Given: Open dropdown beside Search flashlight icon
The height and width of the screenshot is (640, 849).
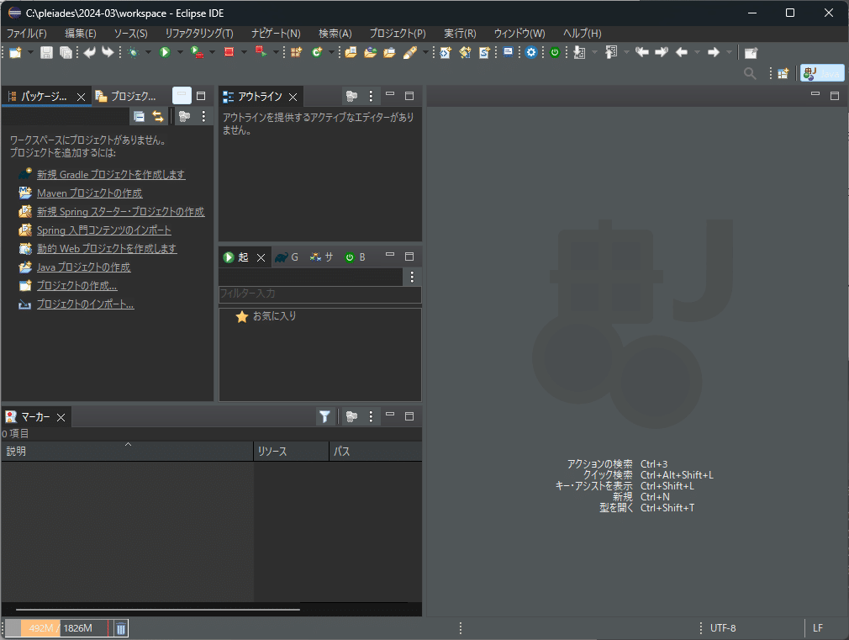Looking at the screenshot, I should [x=425, y=53].
